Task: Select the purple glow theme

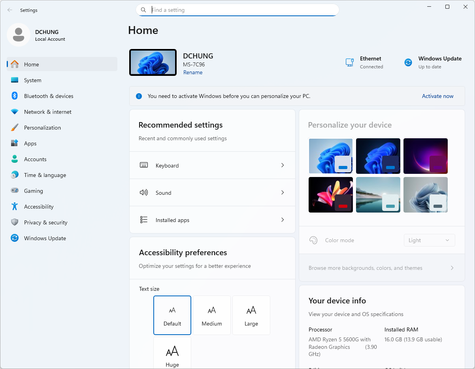Action: 426,156
